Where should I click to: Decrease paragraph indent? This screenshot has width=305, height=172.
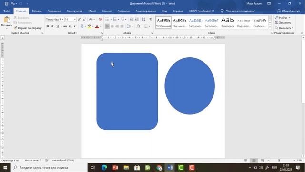click(x=132, y=19)
